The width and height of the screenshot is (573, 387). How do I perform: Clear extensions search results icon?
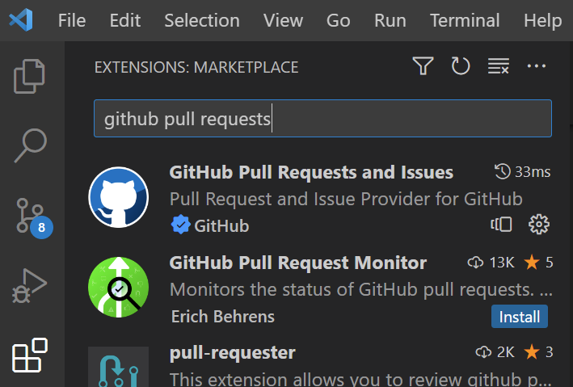coord(499,66)
